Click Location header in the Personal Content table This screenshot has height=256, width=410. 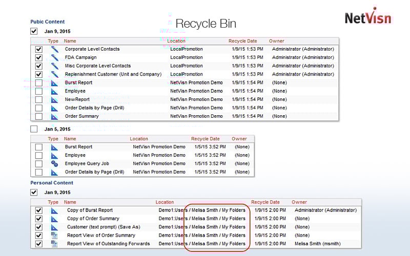(165, 202)
